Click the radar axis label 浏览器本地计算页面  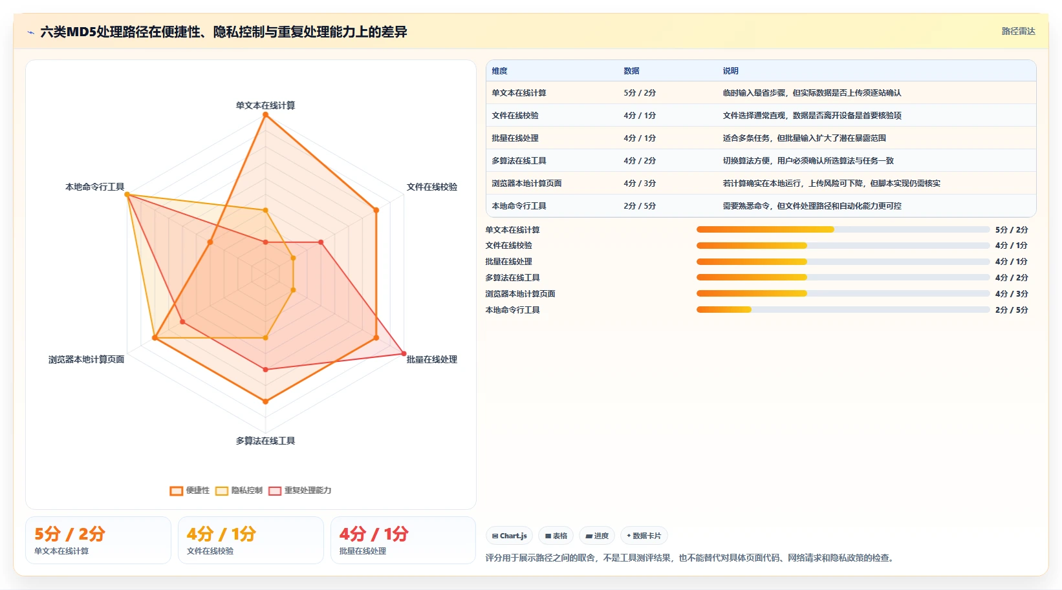pyautogui.click(x=86, y=359)
